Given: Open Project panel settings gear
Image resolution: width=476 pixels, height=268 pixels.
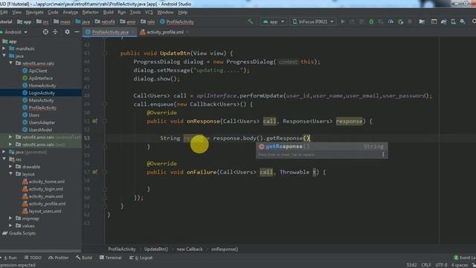Looking at the screenshot, I should tap(67, 32).
